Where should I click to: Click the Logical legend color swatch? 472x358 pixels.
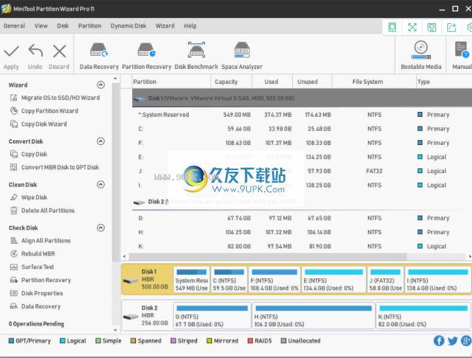pos(63,341)
